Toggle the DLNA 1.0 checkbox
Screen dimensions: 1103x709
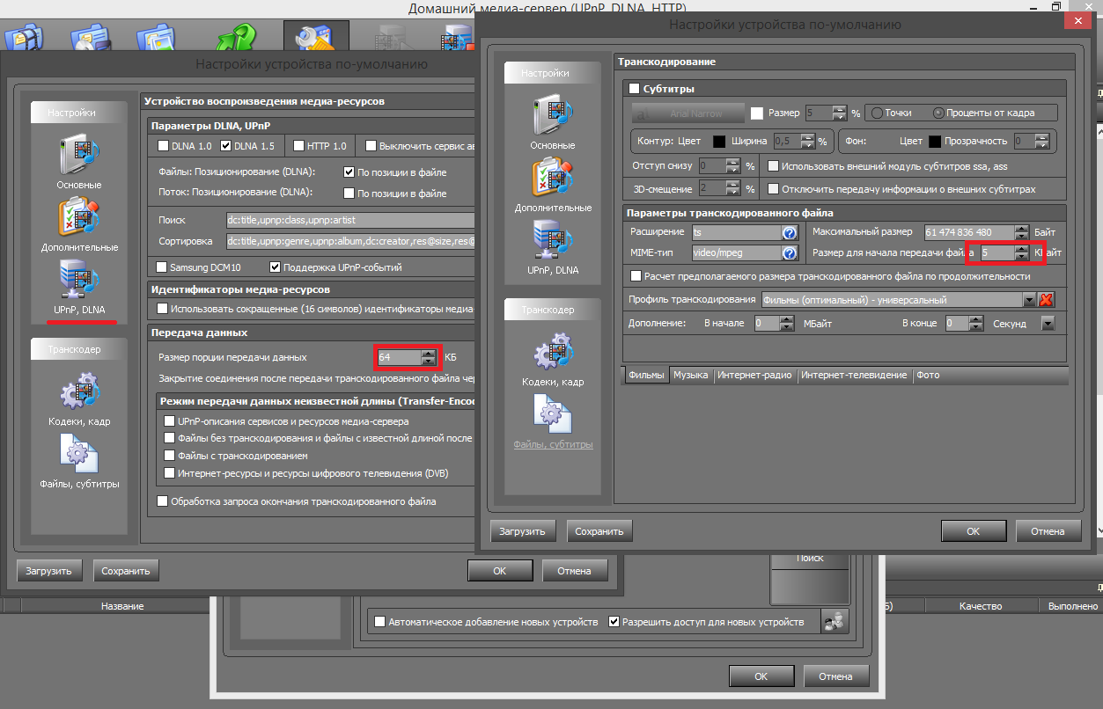pyautogui.click(x=163, y=146)
